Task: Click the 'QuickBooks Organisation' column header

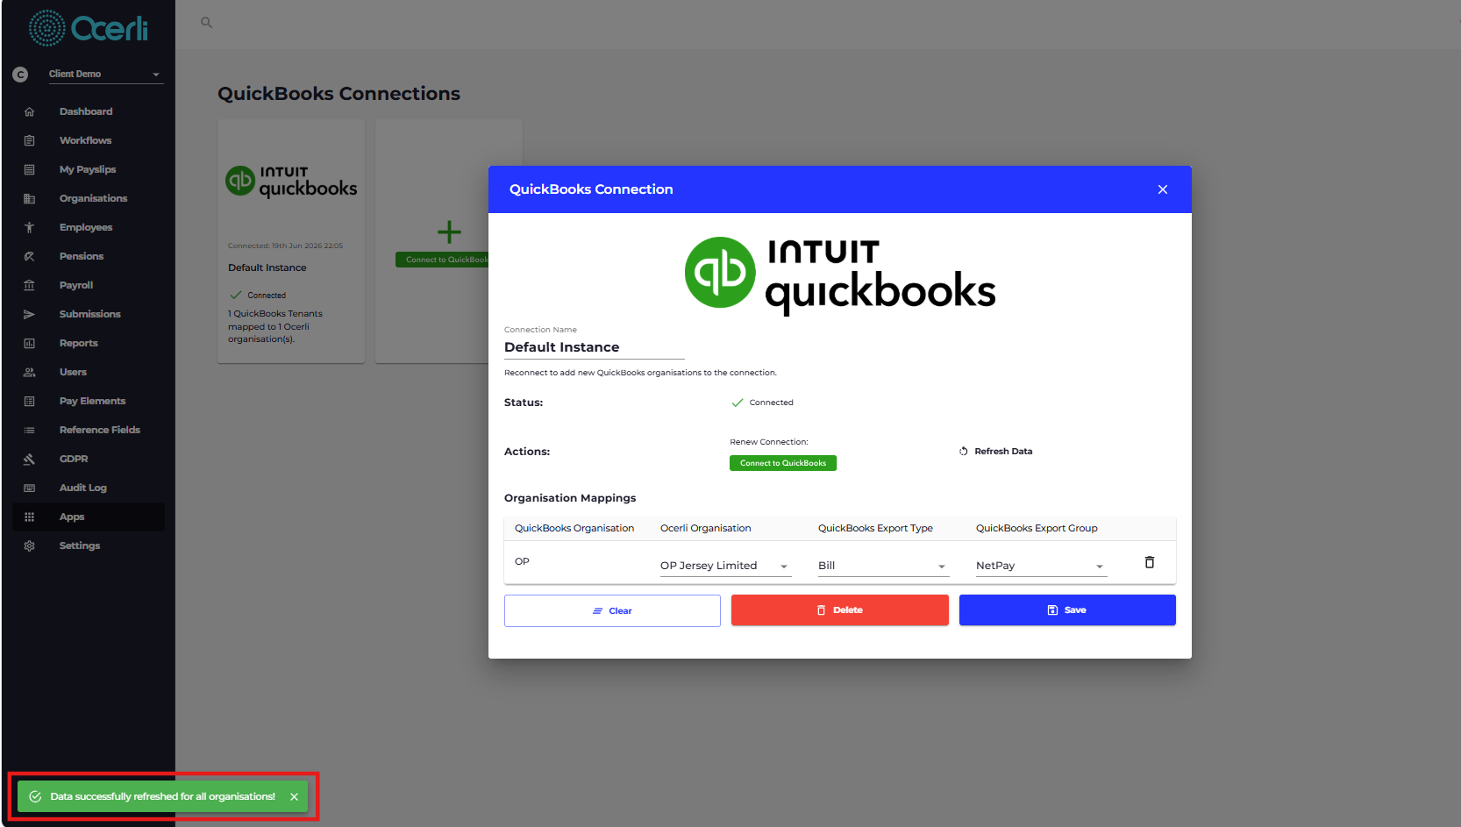Action: (574, 528)
